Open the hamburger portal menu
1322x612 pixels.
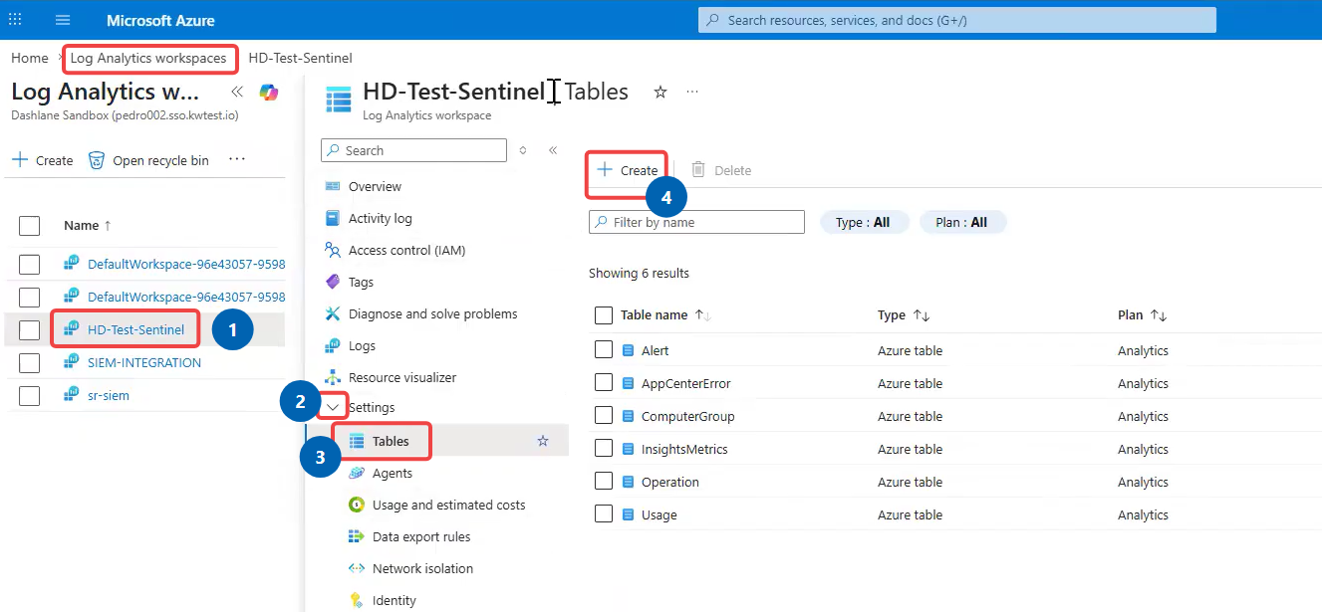(x=63, y=20)
